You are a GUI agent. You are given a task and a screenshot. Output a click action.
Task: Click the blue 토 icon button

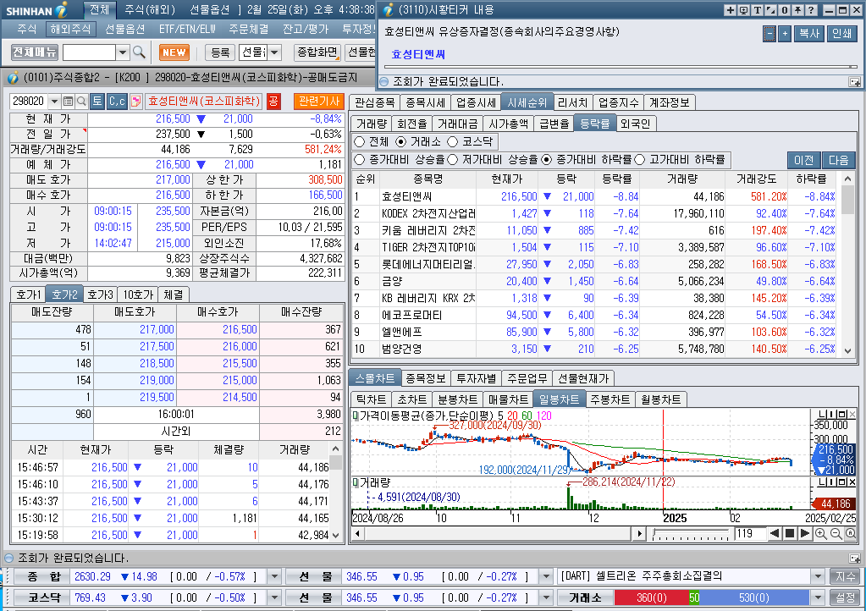[97, 101]
